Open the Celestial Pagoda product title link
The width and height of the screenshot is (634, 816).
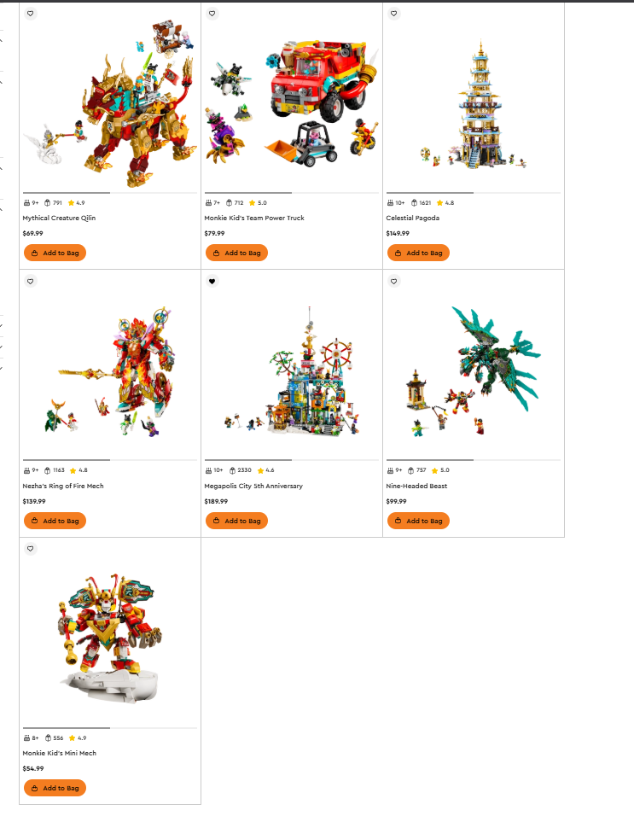click(412, 218)
